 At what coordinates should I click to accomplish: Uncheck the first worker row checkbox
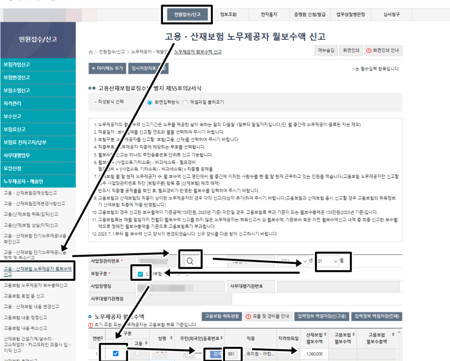[x=115, y=354]
